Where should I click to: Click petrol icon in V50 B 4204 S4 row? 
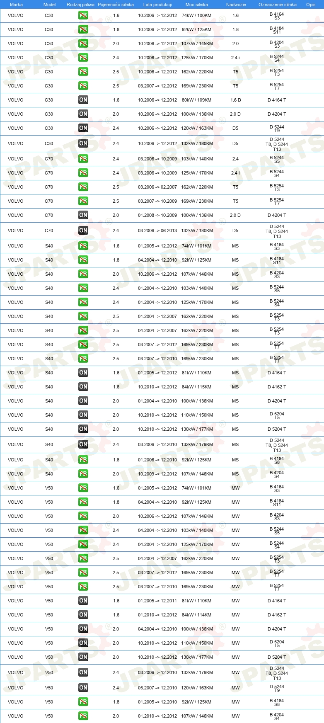(x=83, y=716)
